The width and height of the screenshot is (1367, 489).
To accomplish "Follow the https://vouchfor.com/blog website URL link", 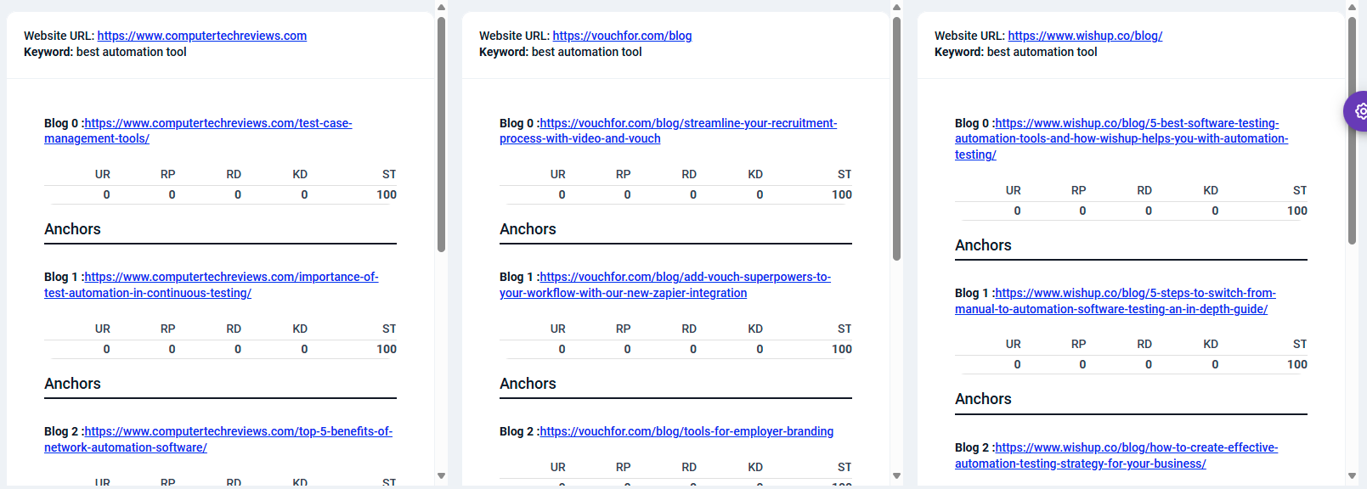I will pos(622,36).
